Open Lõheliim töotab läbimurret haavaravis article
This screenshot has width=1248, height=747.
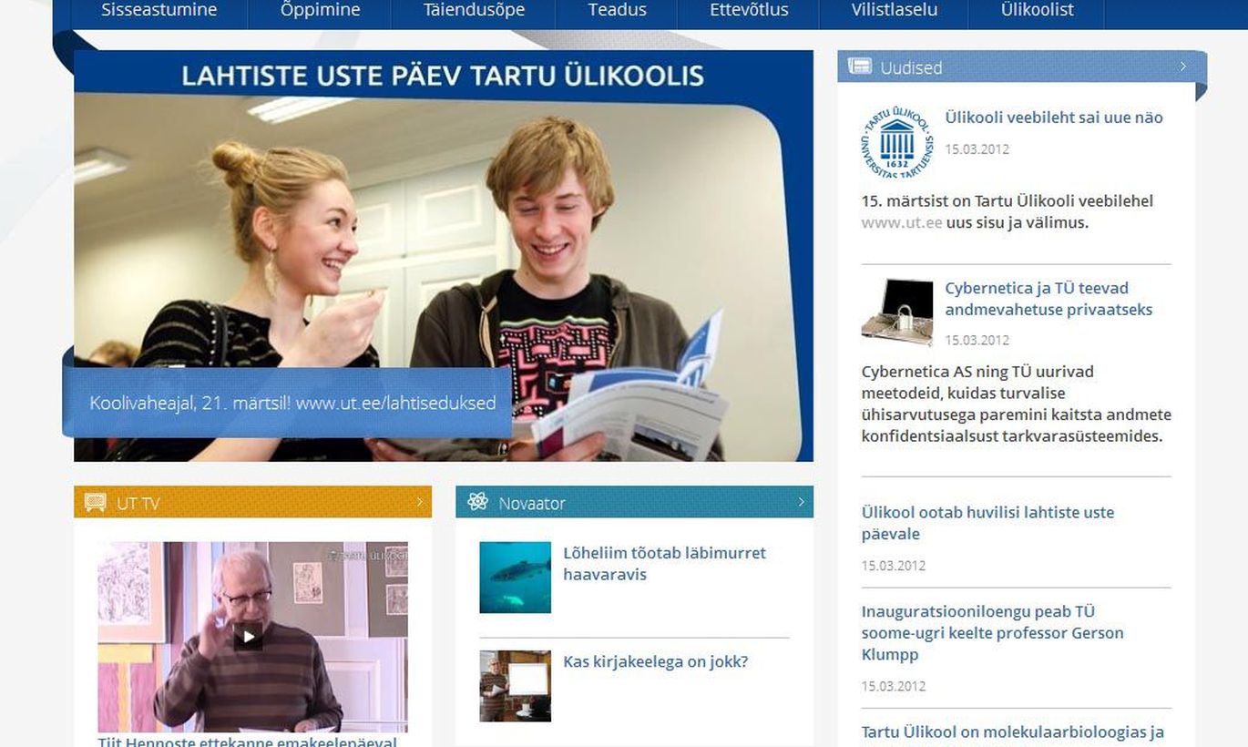tap(664, 564)
